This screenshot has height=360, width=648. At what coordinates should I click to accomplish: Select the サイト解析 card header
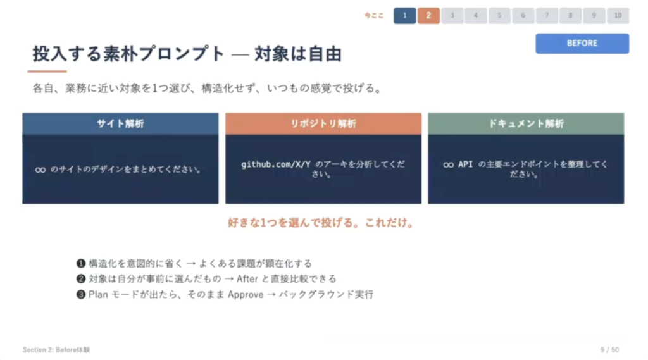click(120, 123)
